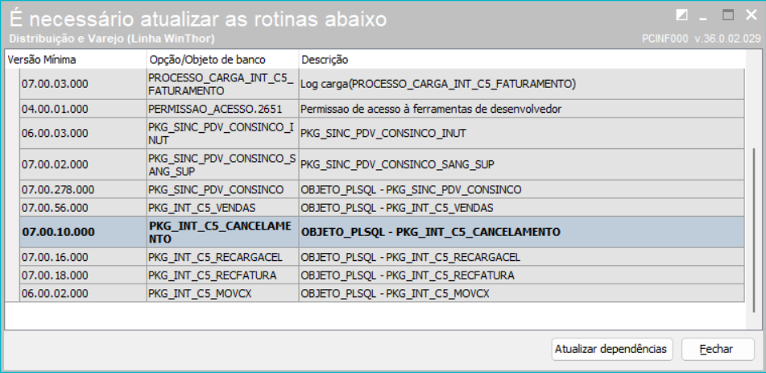
Task: Click the contrast theme icon in title bar
Action: (x=683, y=15)
